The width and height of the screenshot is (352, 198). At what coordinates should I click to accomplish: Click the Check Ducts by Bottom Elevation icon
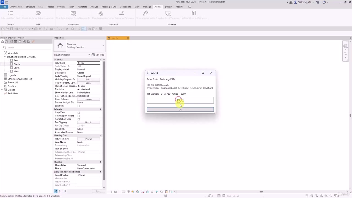click(38, 13)
